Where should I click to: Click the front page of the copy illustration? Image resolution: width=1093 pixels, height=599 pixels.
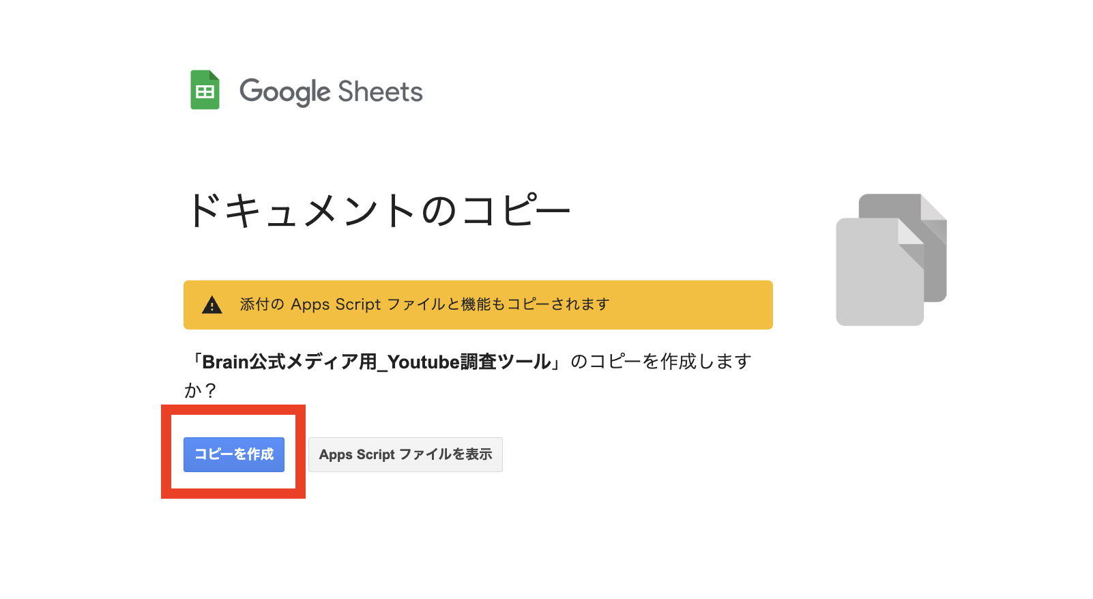873,280
